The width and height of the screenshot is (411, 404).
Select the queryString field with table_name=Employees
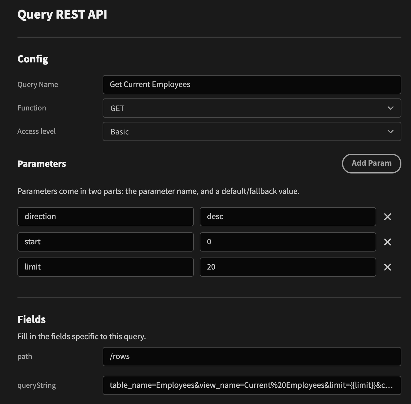click(x=252, y=385)
